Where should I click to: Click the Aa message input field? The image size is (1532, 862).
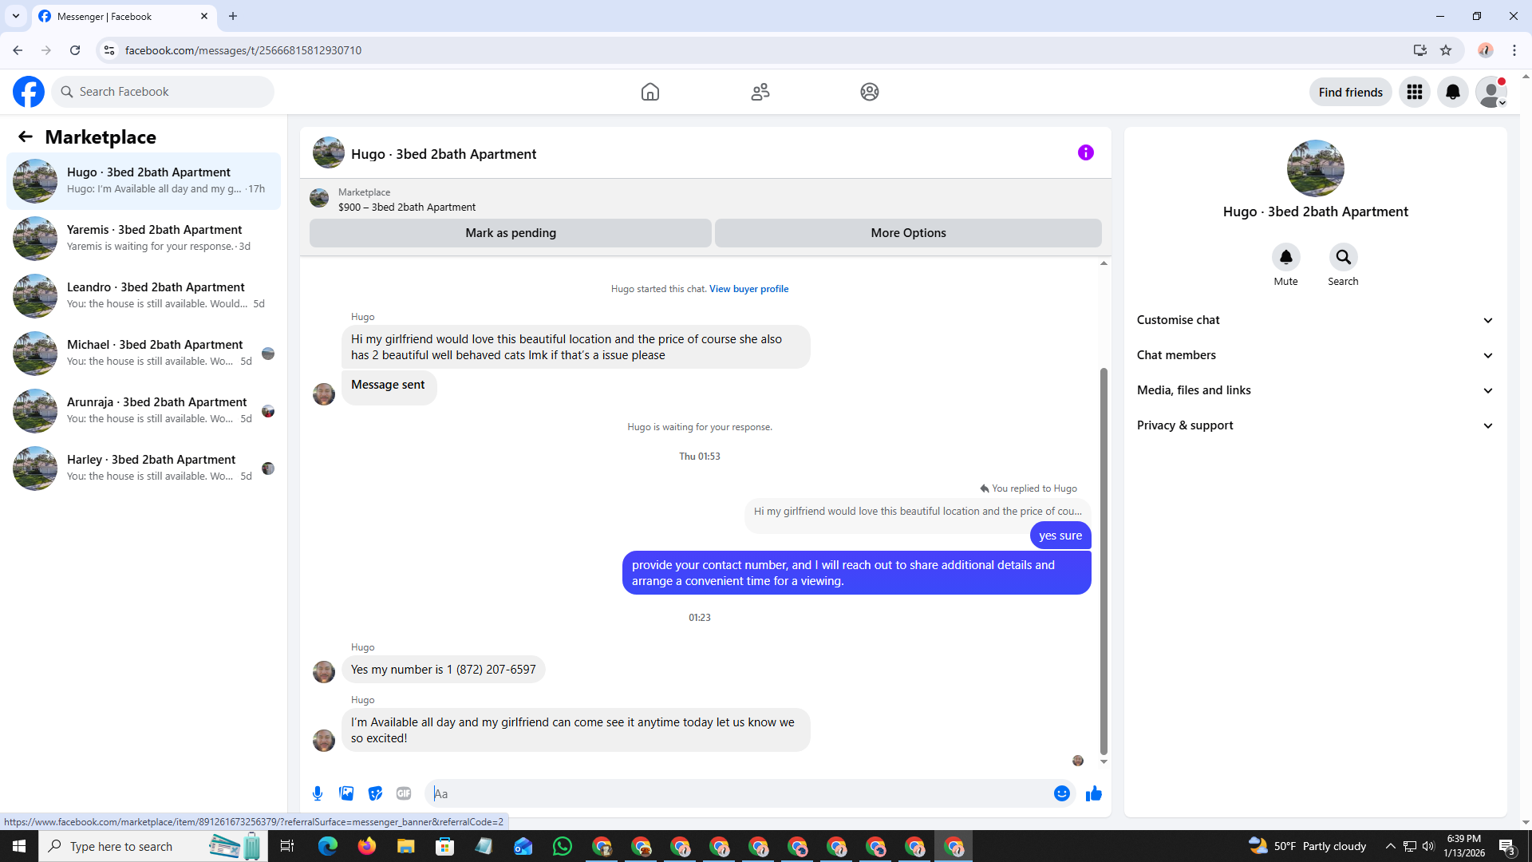coord(742,793)
